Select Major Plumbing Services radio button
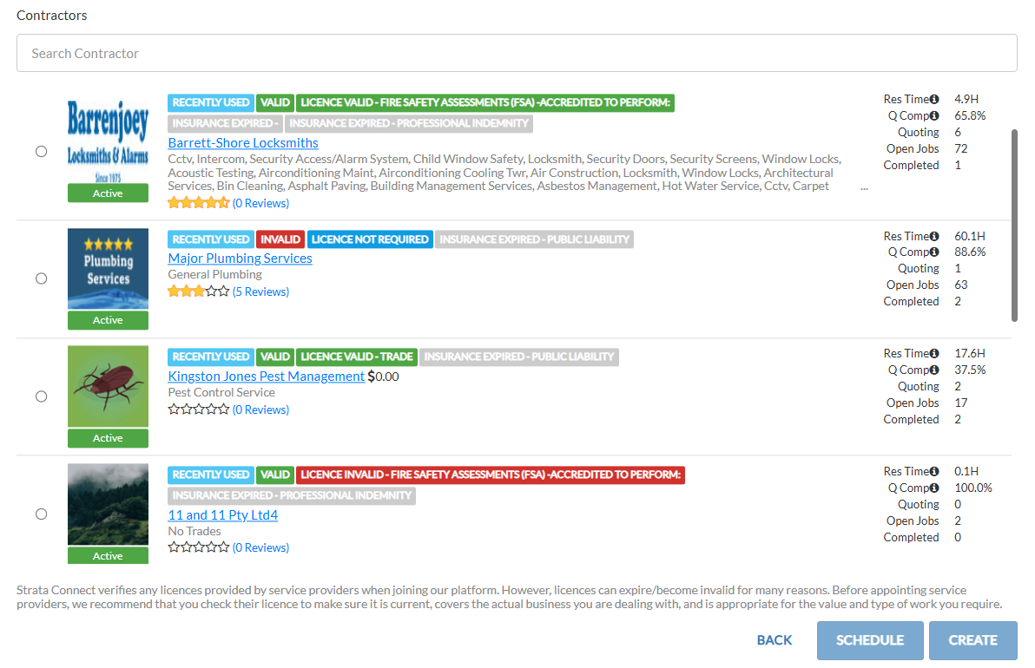This screenshot has width=1035, height=668. tap(42, 278)
